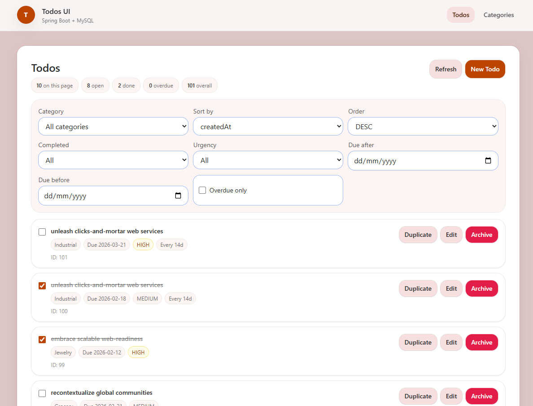Enable the Overdue only filter
The image size is (533, 406).
202,190
